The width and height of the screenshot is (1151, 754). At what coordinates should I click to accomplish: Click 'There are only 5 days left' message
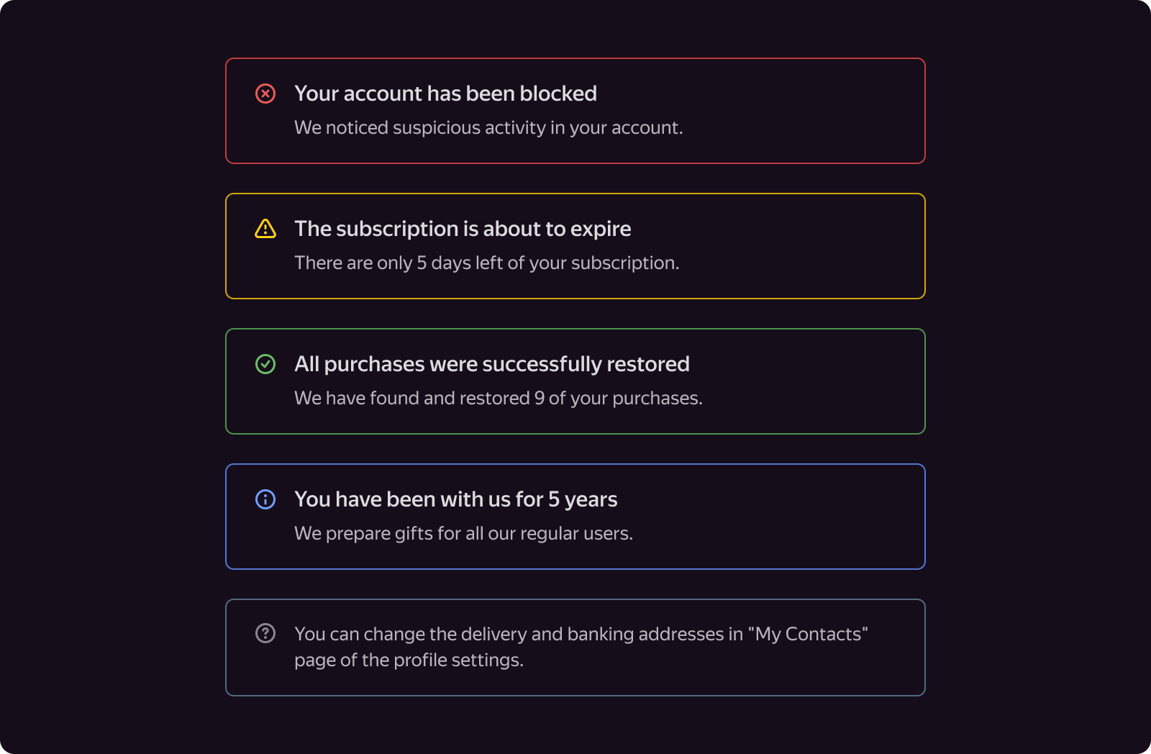486,263
